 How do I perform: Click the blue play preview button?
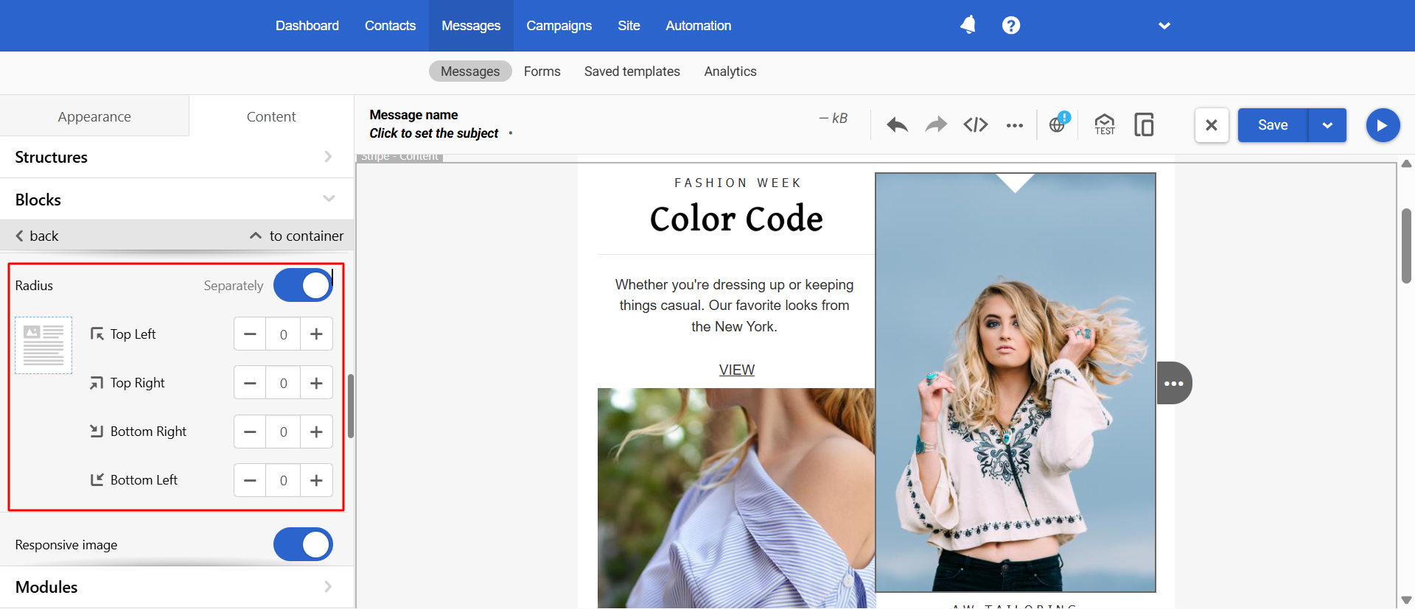1383,125
